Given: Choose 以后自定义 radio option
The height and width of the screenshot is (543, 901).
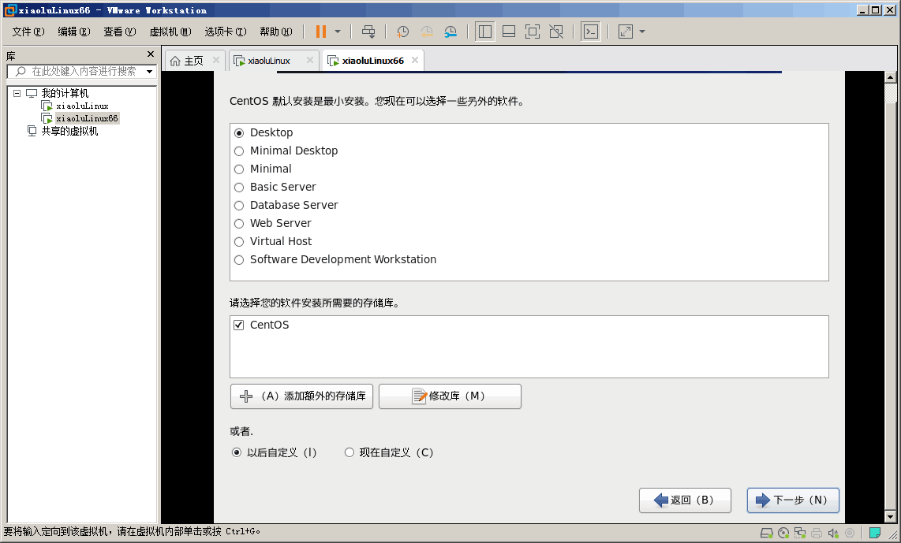Looking at the screenshot, I should [236, 452].
